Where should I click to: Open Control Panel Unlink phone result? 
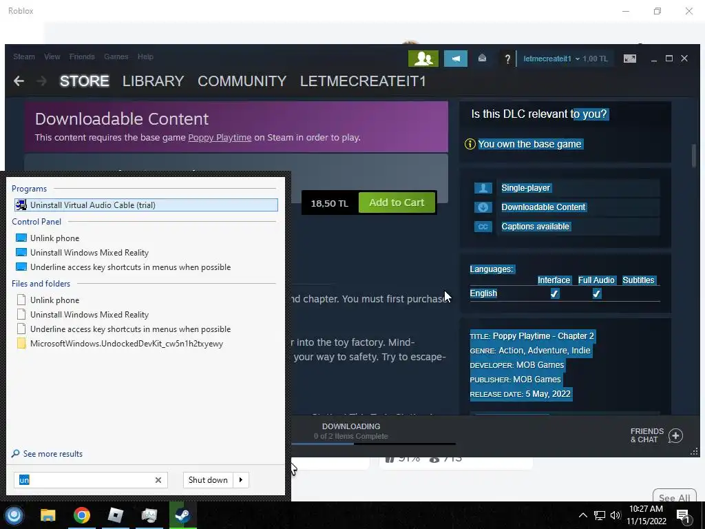54,238
